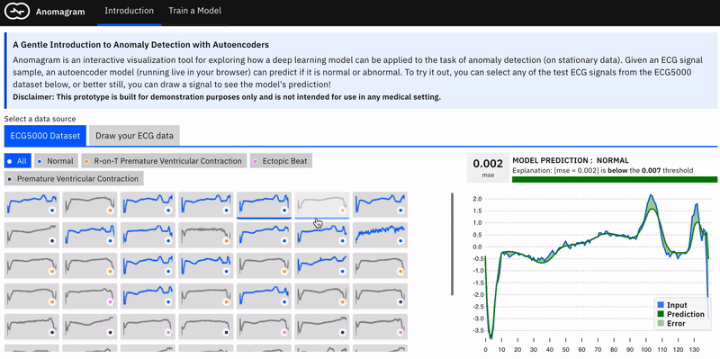
Task: Filter by Premature Ventricular Contraction class
Action: coord(74,178)
